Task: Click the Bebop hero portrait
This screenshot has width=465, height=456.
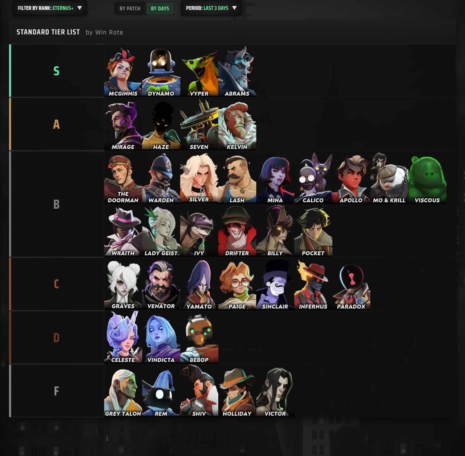Action: click(x=199, y=337)
